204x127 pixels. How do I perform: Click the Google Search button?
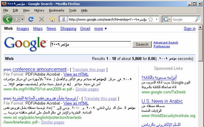tap(142, 44)
